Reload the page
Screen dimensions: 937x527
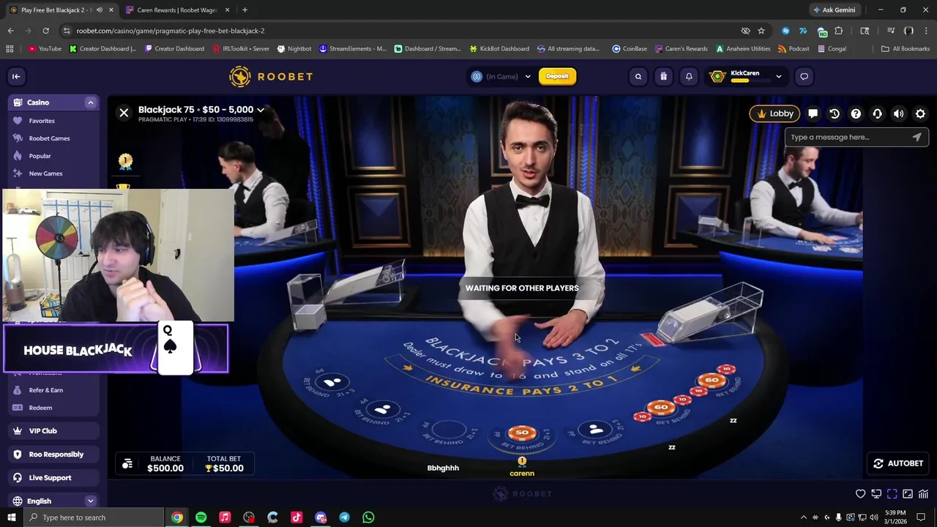tap(45, 31)
